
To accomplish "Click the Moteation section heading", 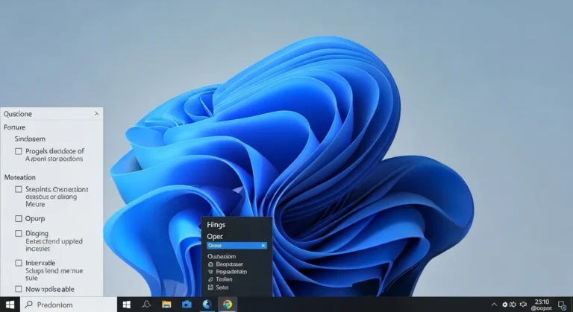I will 19,177.
